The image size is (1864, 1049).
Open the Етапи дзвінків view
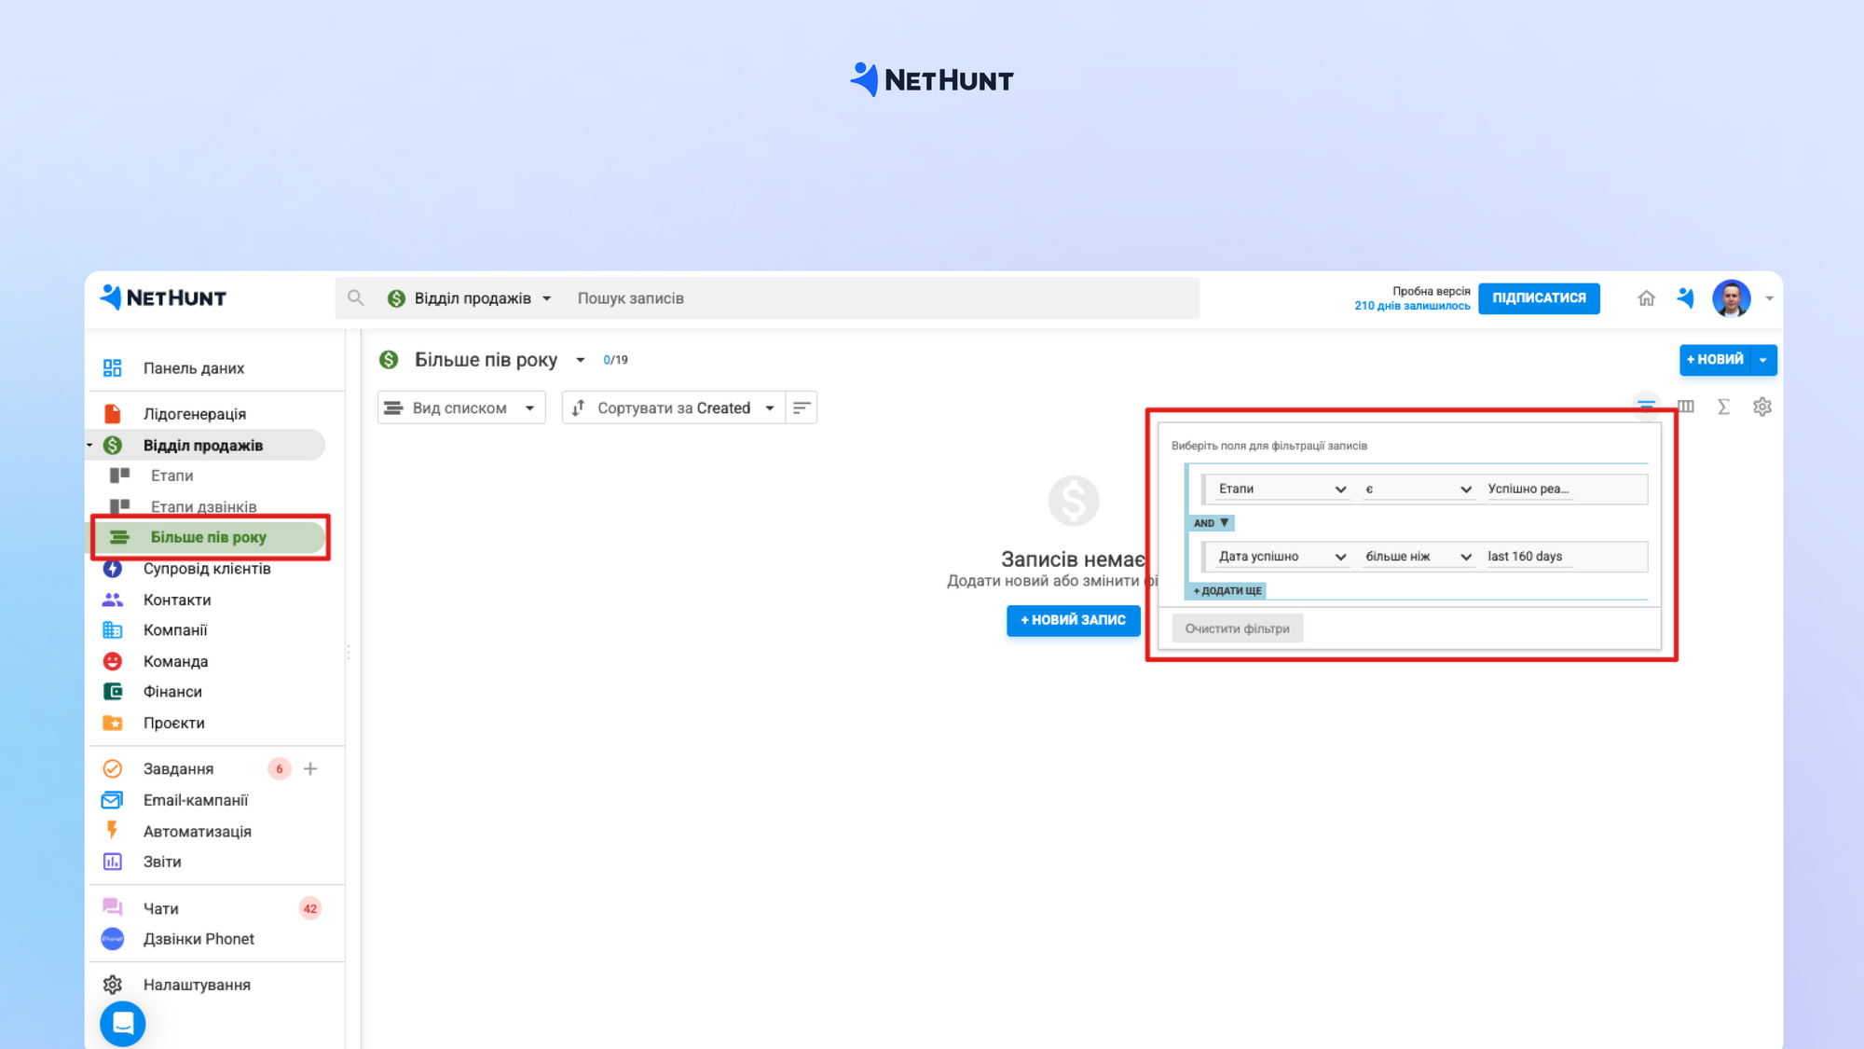pyautogui.click(x=203, y=506)
